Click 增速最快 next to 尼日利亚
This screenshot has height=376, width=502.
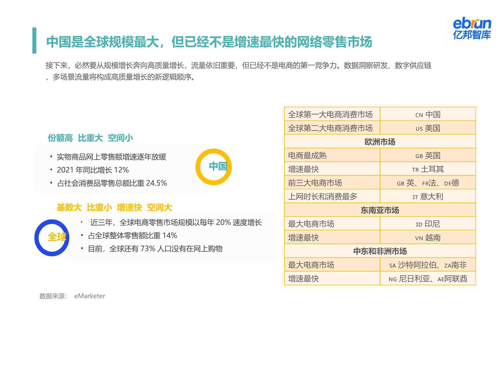[x=332, y=278]
